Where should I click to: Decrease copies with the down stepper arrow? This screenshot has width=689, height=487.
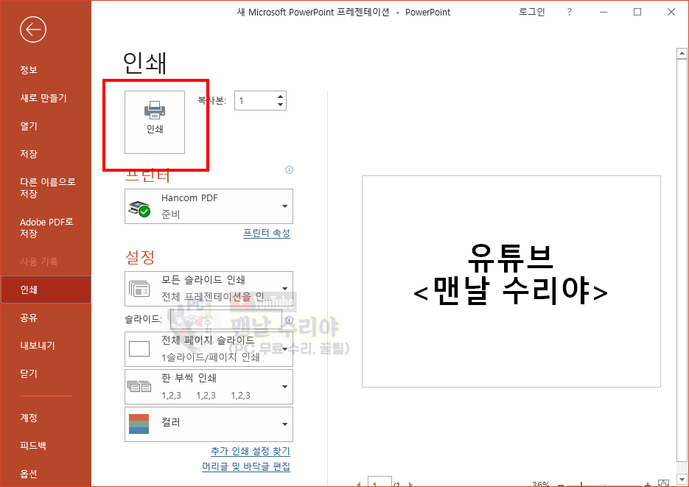point(280,105)
